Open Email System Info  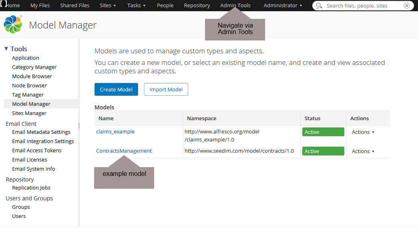pyautogui.click(x=33, y=169)
